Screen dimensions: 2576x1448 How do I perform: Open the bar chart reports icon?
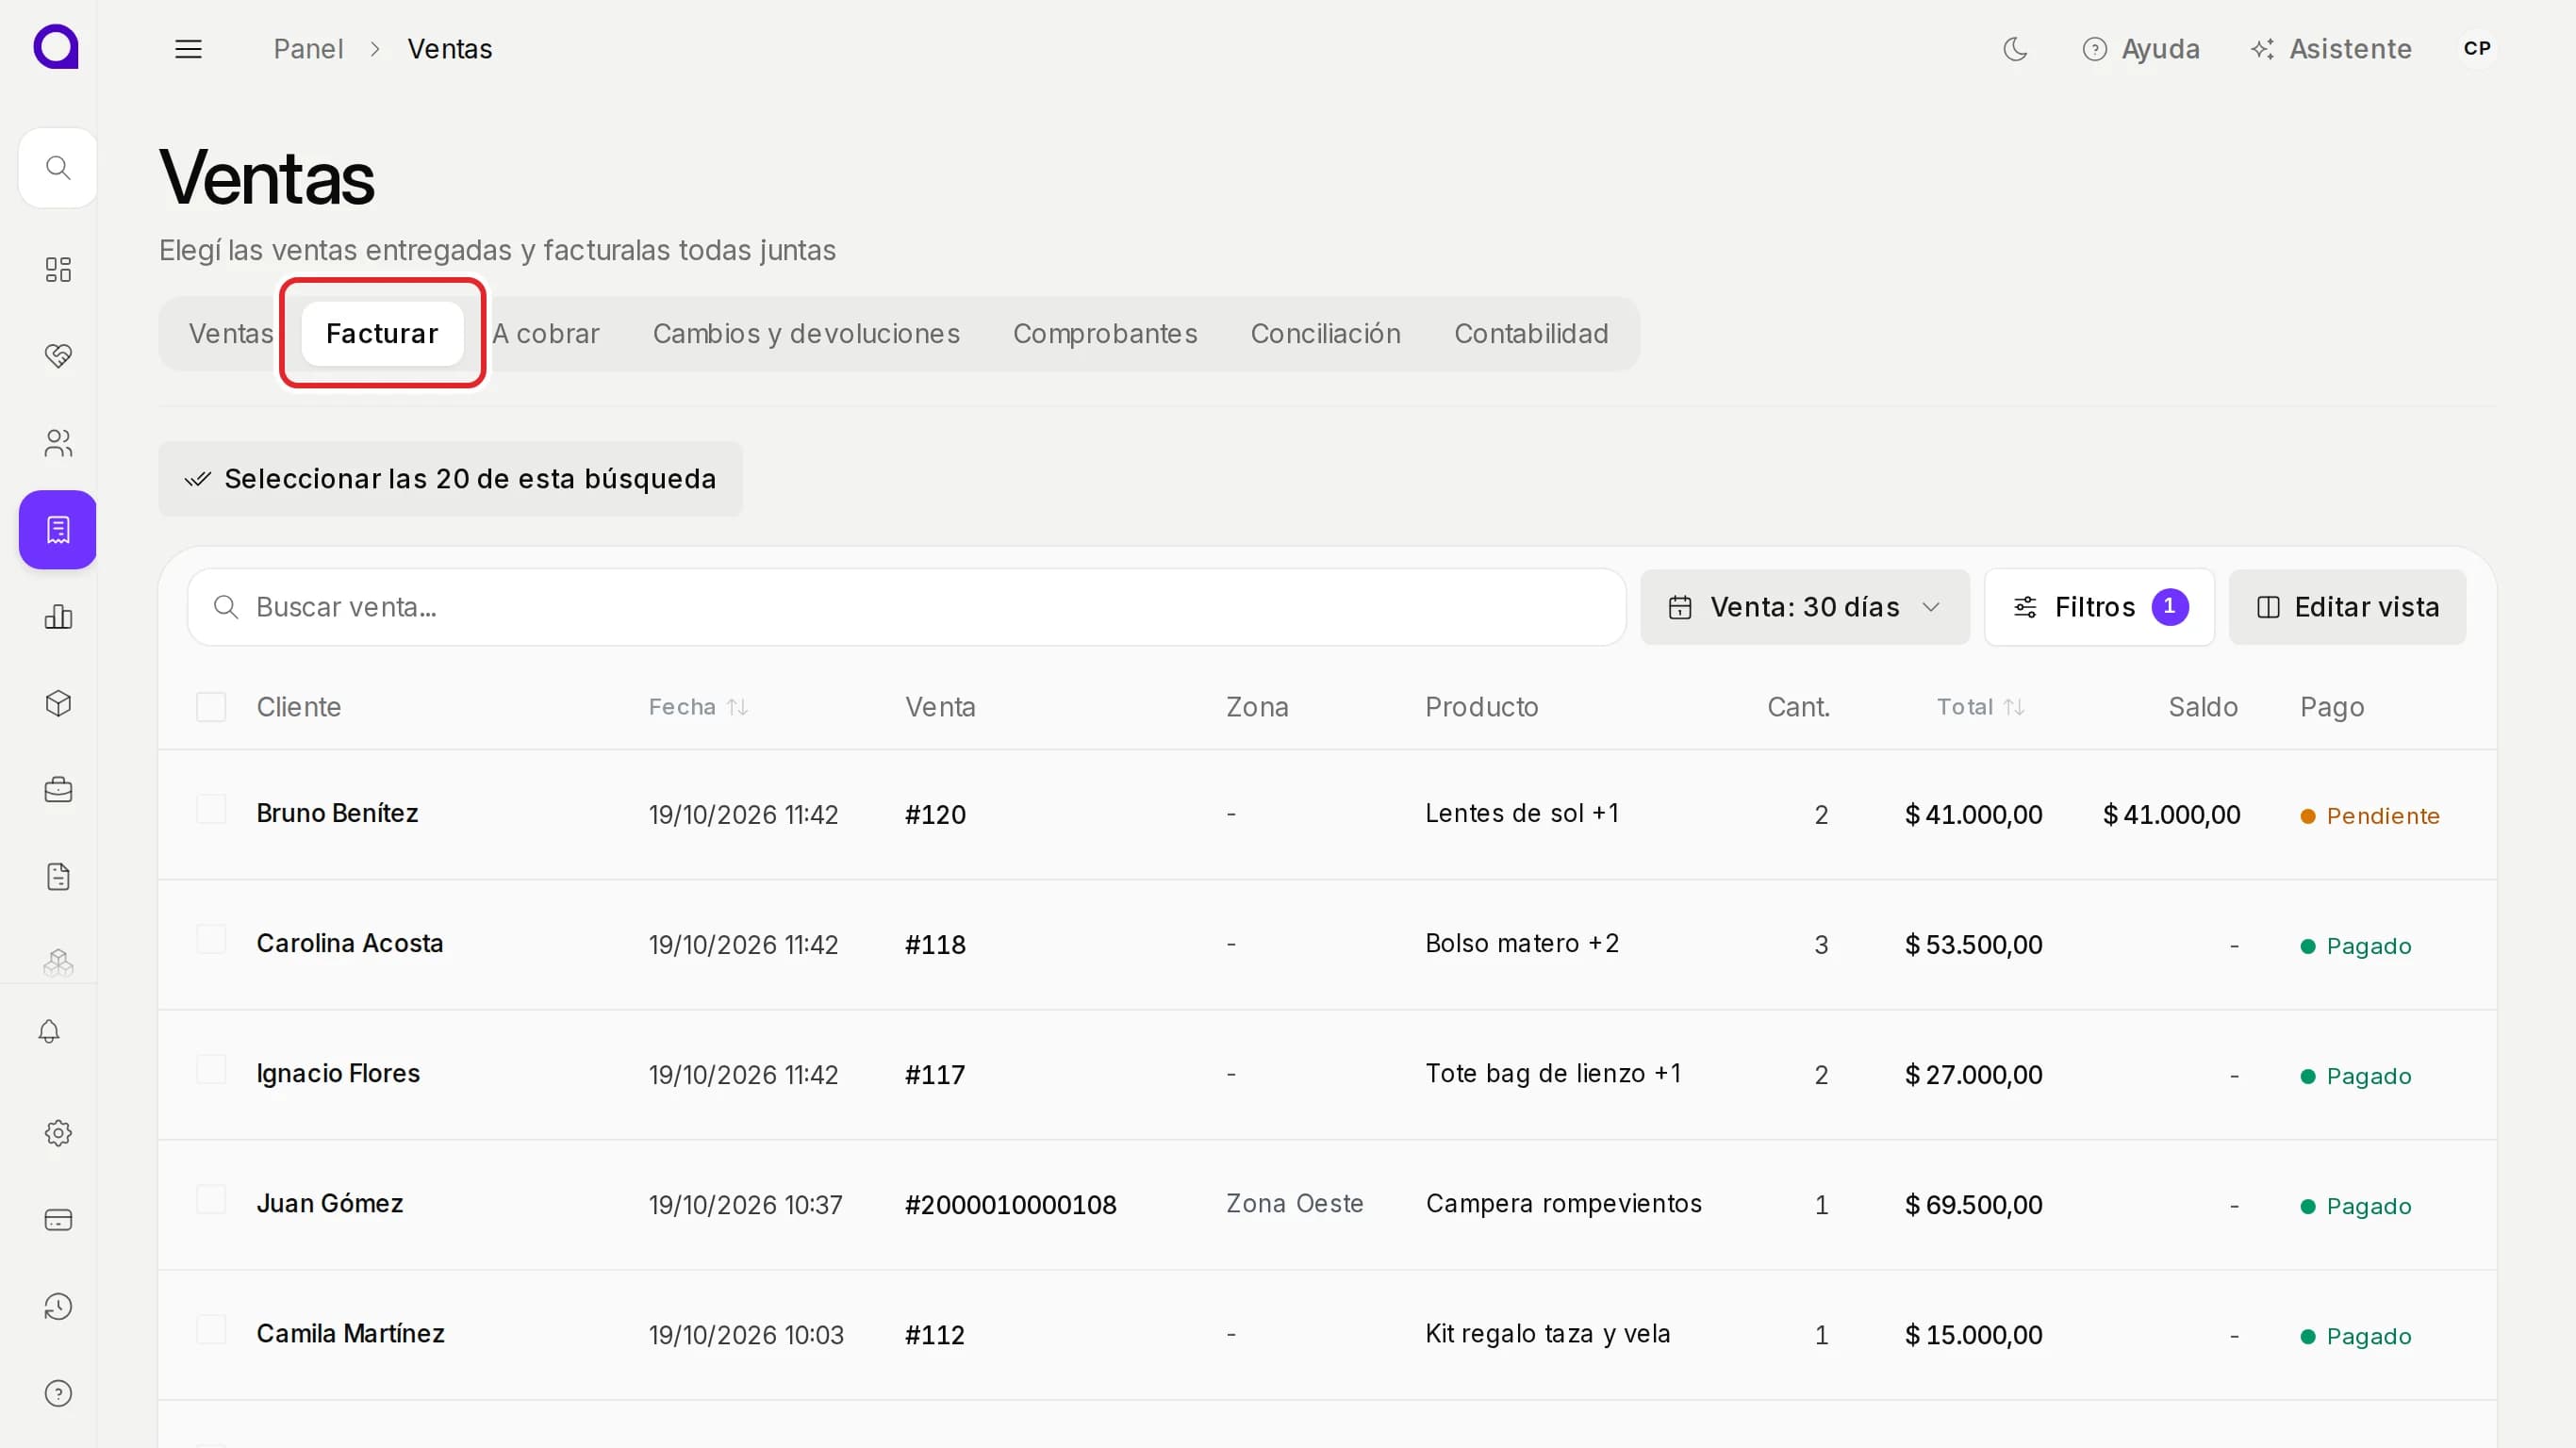(x=58, y=616)
